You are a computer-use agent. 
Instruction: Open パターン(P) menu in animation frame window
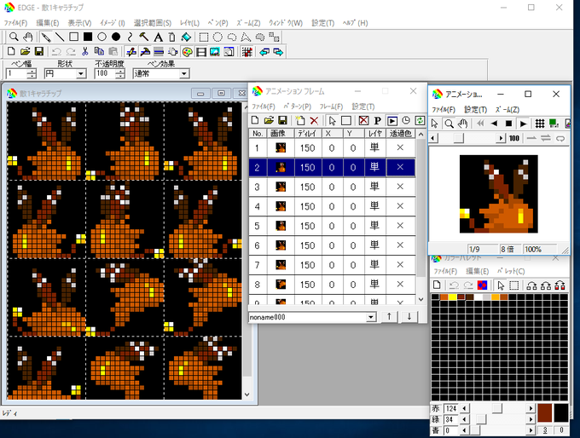click(x=297, y=107)
